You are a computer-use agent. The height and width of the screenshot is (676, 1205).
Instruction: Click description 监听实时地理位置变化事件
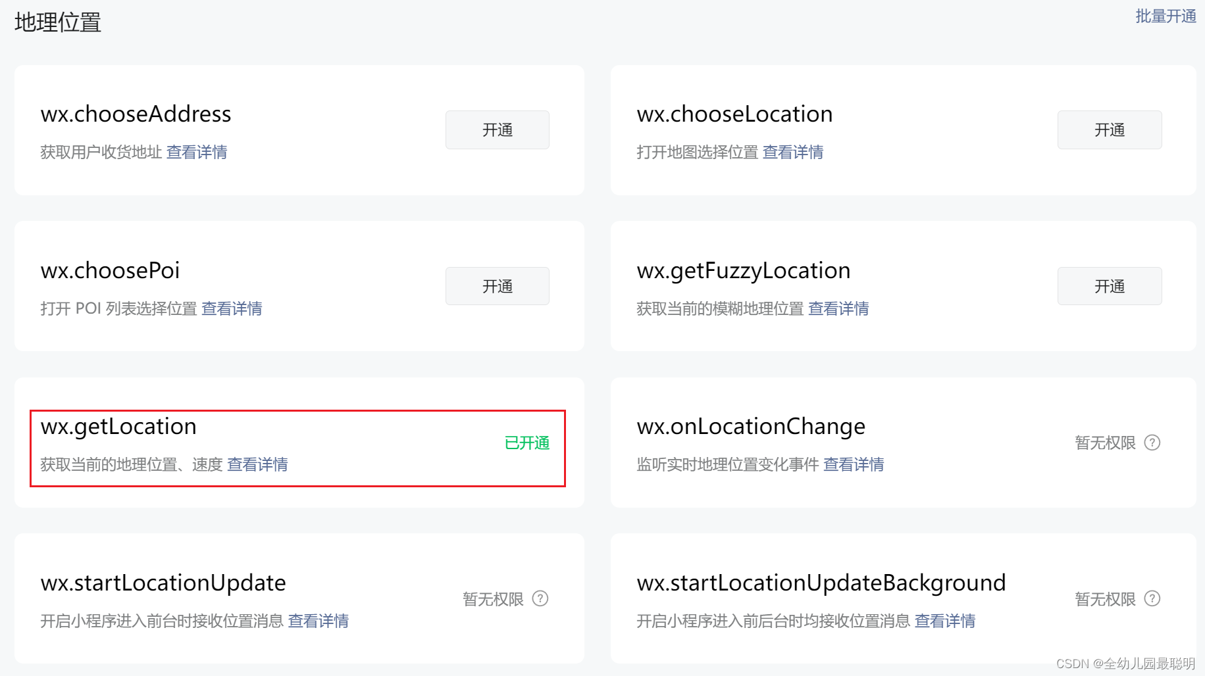pos(728,465)
